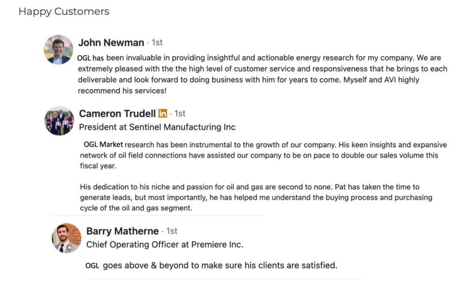
Task: Click the OGL label in Barry's testimonial
Action: click(92, 266)
